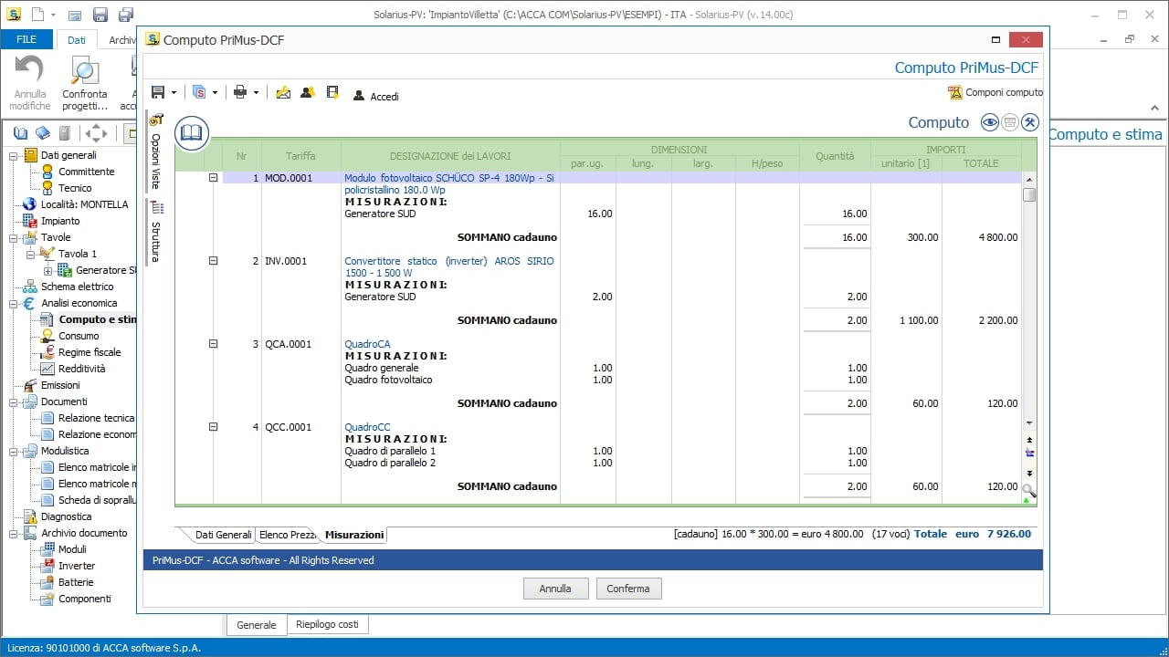Click the send email icon in the toolbar

click(283, 92)
